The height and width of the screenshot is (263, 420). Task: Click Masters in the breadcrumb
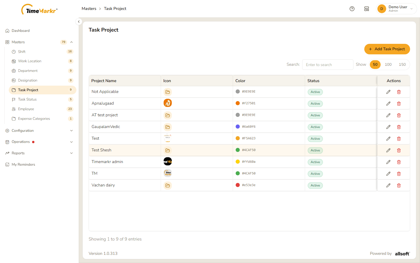pyautogui.click(x=89, y=9)
